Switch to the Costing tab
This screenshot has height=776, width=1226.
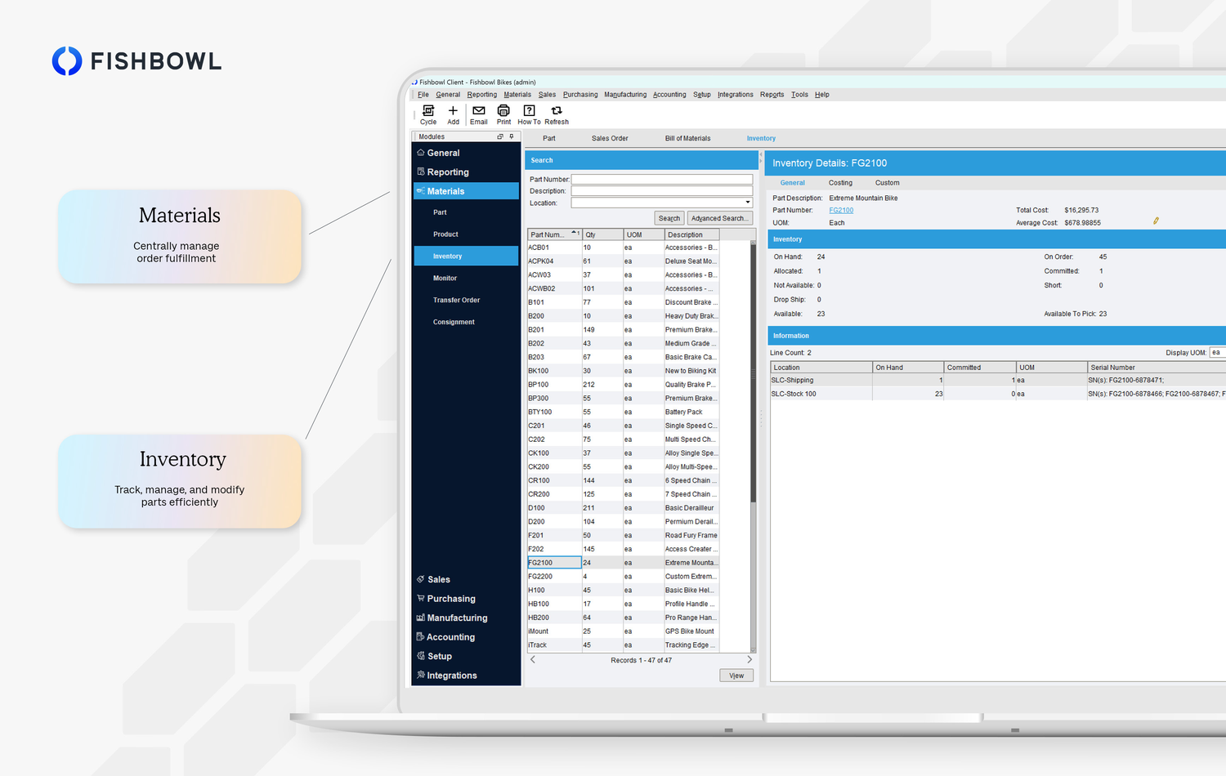840,183
